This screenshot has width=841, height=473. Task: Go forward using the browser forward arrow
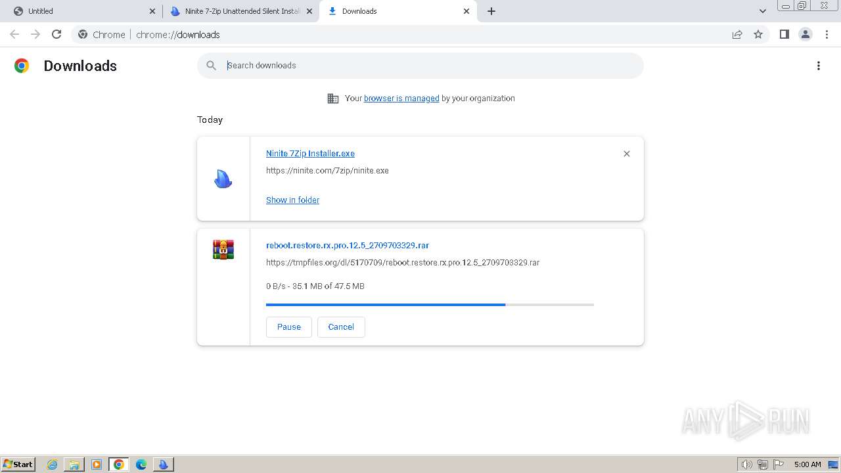click(x=35, y=34)
